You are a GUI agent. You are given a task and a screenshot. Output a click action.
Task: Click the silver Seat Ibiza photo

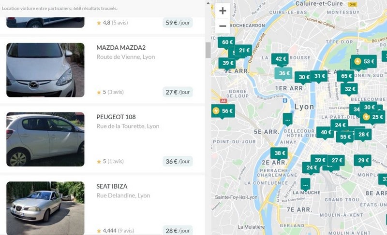pos(45,208)
